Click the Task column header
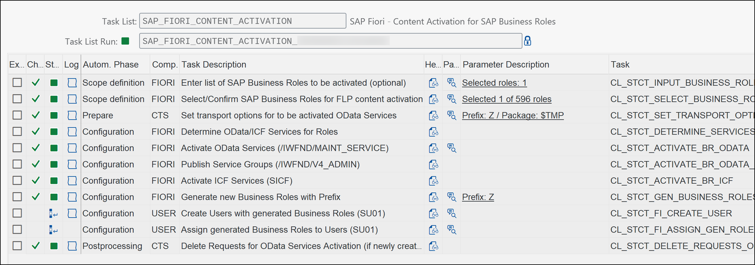This screenshot has height=265, width=755. (x=682, y=64)
